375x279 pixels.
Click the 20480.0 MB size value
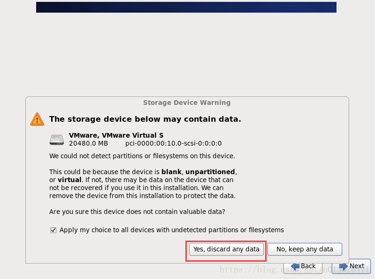(x=88, y=143)
